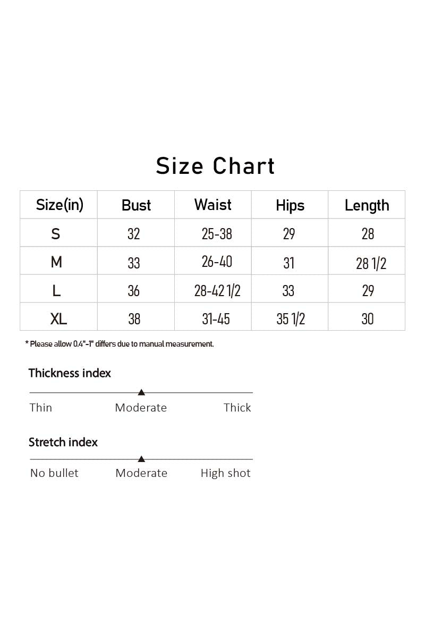Click the Thickness index triangle marker
425x638 pixels.
point(141,392)
